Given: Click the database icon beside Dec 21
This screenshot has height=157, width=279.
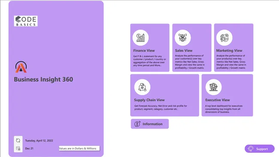Looking at the screenshot, I should (18, 148).
